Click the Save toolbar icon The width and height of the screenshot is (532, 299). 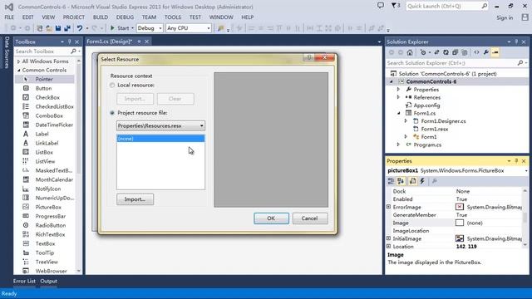click(58, 28)
